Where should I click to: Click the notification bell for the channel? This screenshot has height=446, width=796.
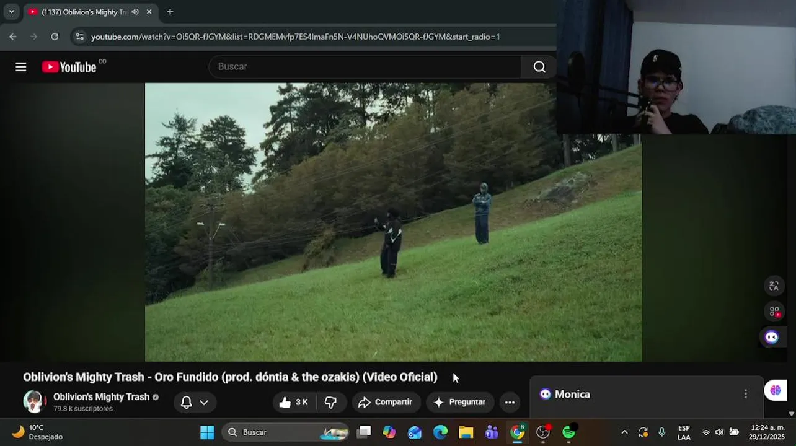tap(186, 403)
